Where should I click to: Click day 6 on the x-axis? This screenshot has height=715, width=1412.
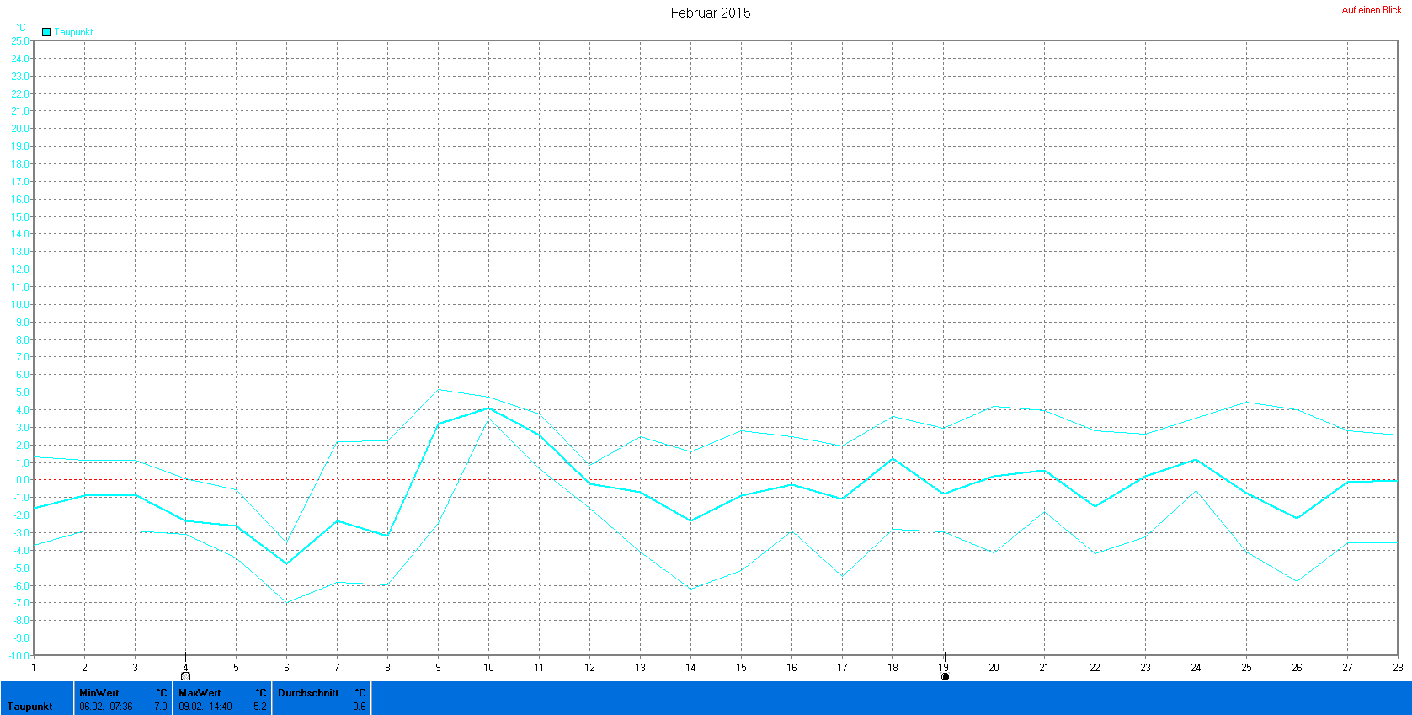[x=286, y=667]
